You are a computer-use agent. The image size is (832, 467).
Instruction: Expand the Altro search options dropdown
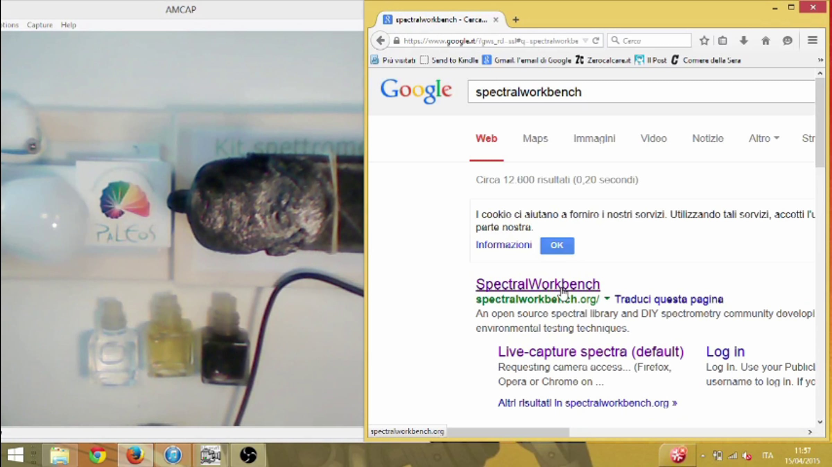click(x=764, y=138)
